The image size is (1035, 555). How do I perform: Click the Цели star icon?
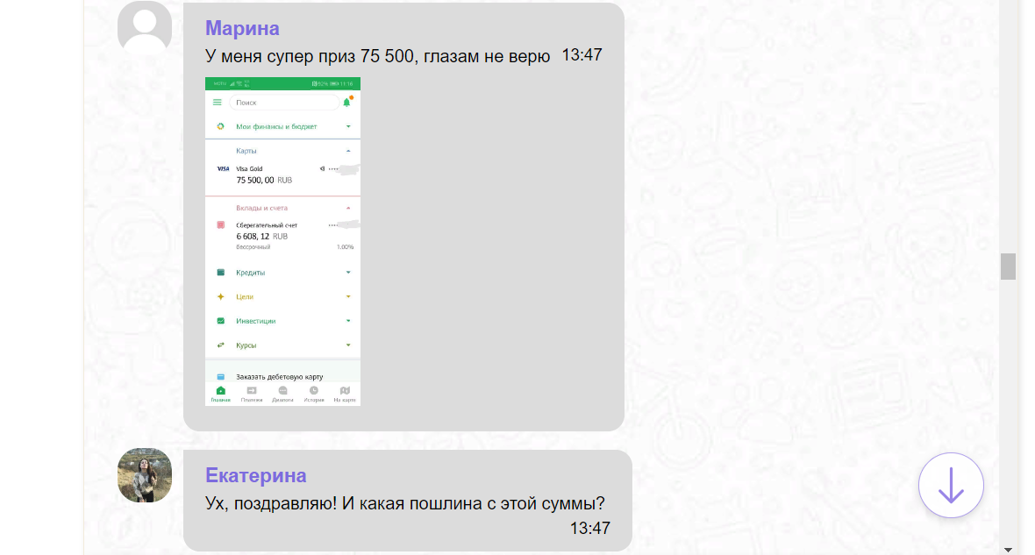pos(221,297)
